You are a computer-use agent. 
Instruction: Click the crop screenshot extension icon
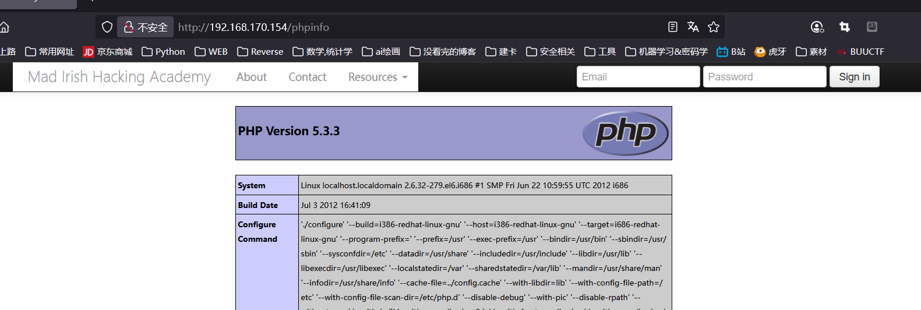[x=845, y=27]
